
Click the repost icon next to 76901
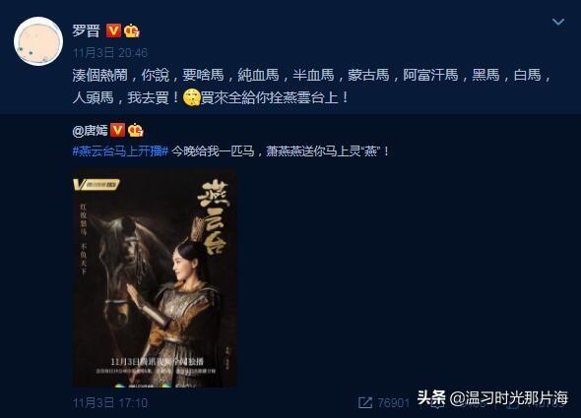point(365,403)
